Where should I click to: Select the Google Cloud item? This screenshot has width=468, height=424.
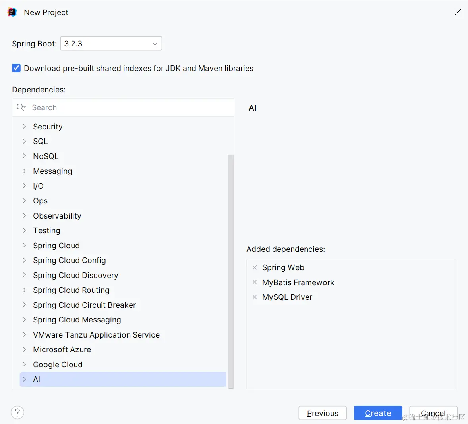[x=58, y=365]
